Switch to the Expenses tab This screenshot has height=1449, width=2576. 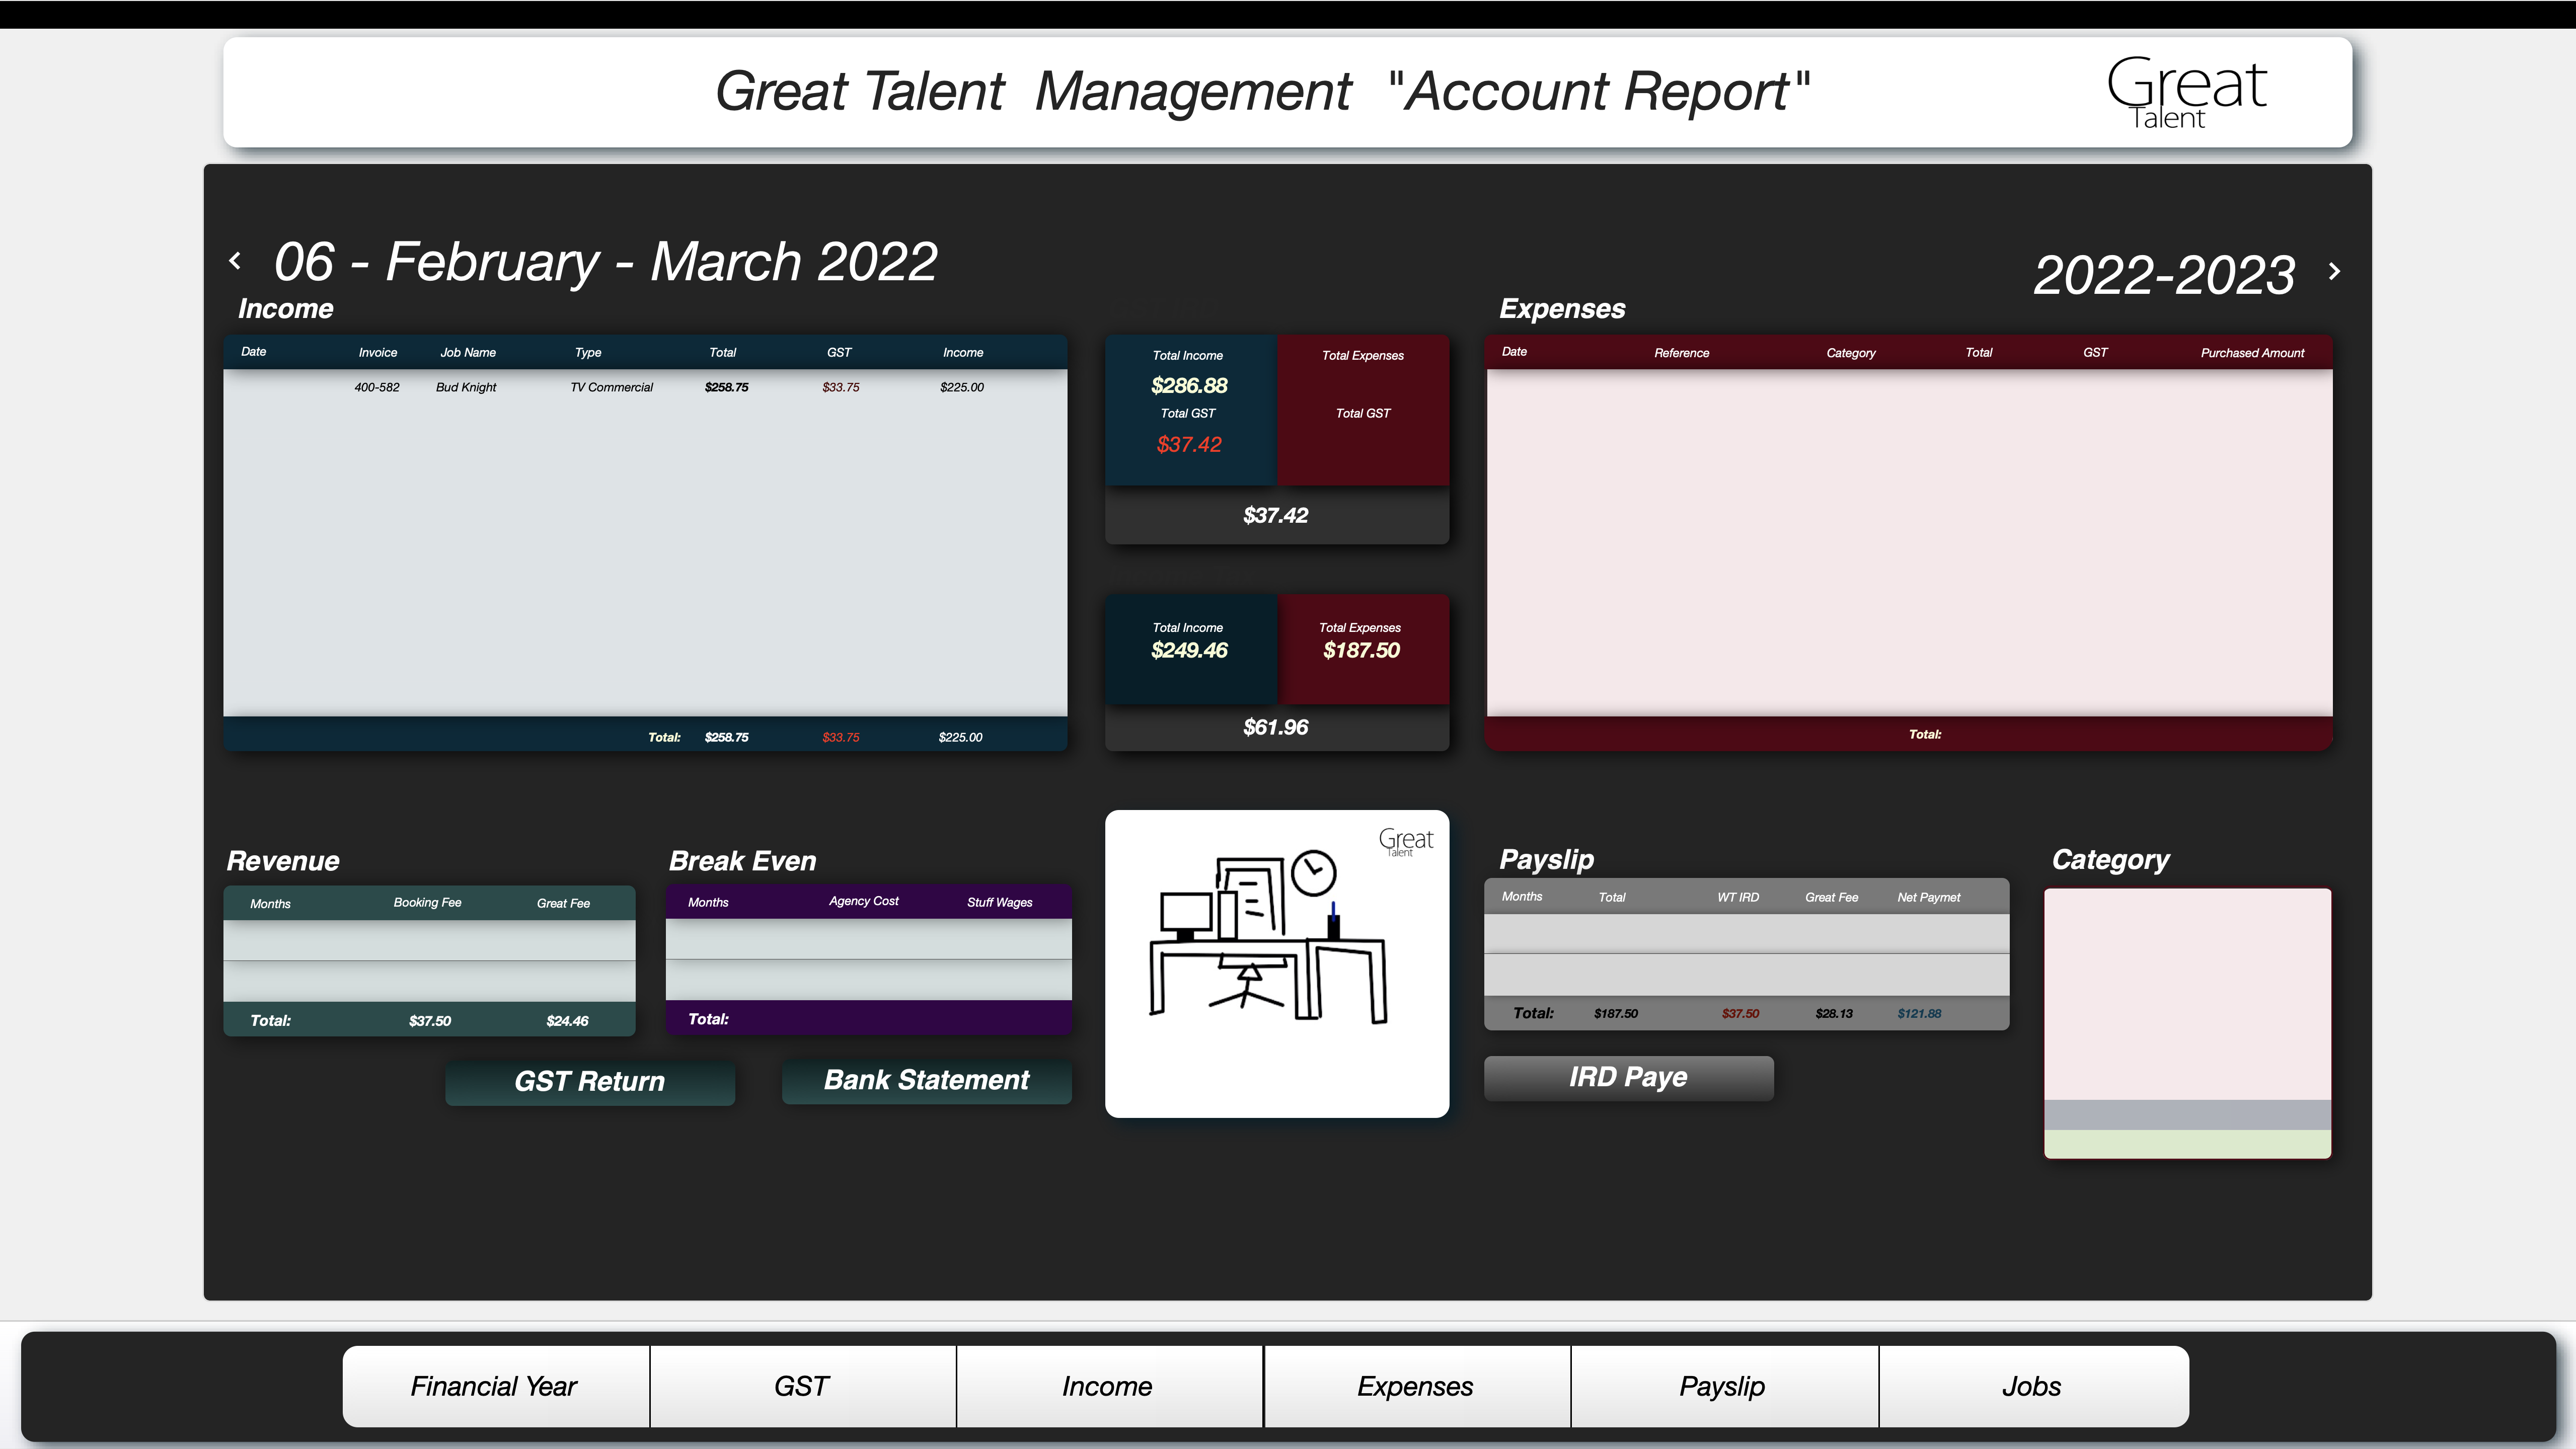click(x=1416, y=1386)
